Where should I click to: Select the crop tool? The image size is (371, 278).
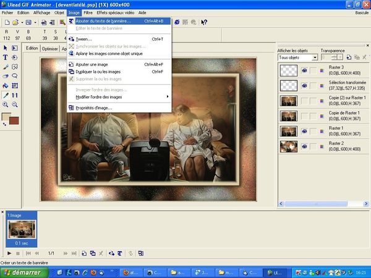[15, 86]
